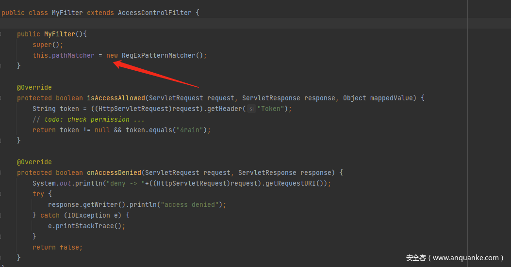Click the String type of token variable
Screen dimensions: 511x267
pos(44,109)
